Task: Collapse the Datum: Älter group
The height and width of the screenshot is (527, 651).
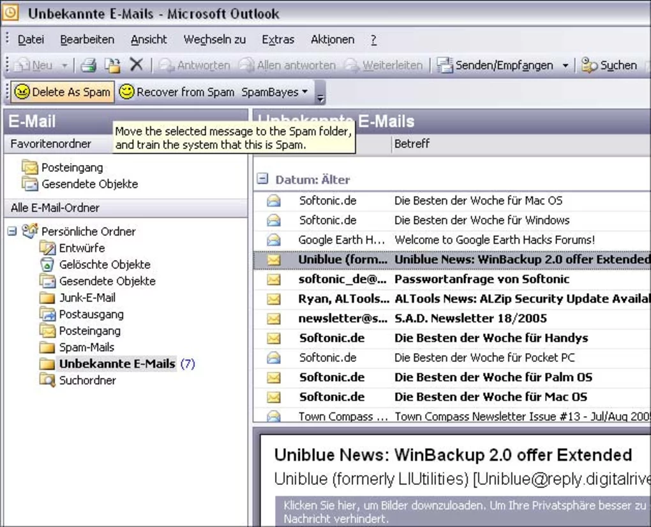Action: coord(262,180)
